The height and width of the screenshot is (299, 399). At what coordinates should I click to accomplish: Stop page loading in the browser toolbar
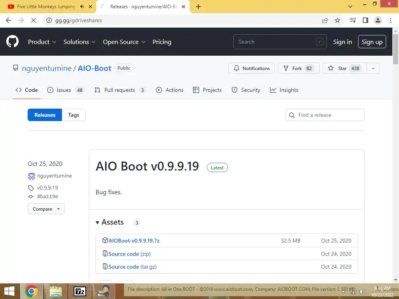tap(34, 20)
